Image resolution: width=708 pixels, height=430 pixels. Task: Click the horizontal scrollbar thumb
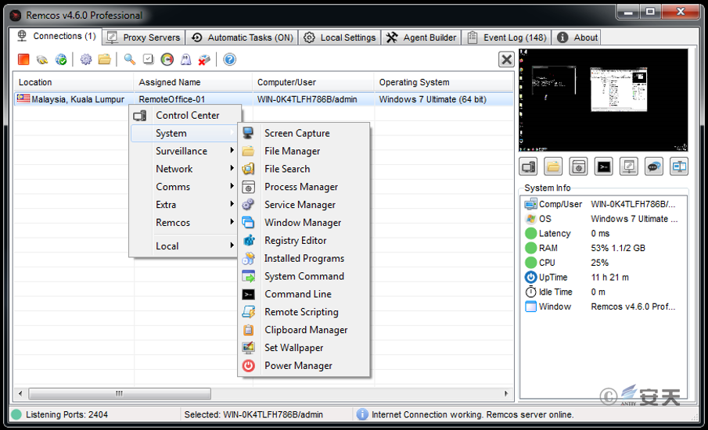[x=120, y=393]
